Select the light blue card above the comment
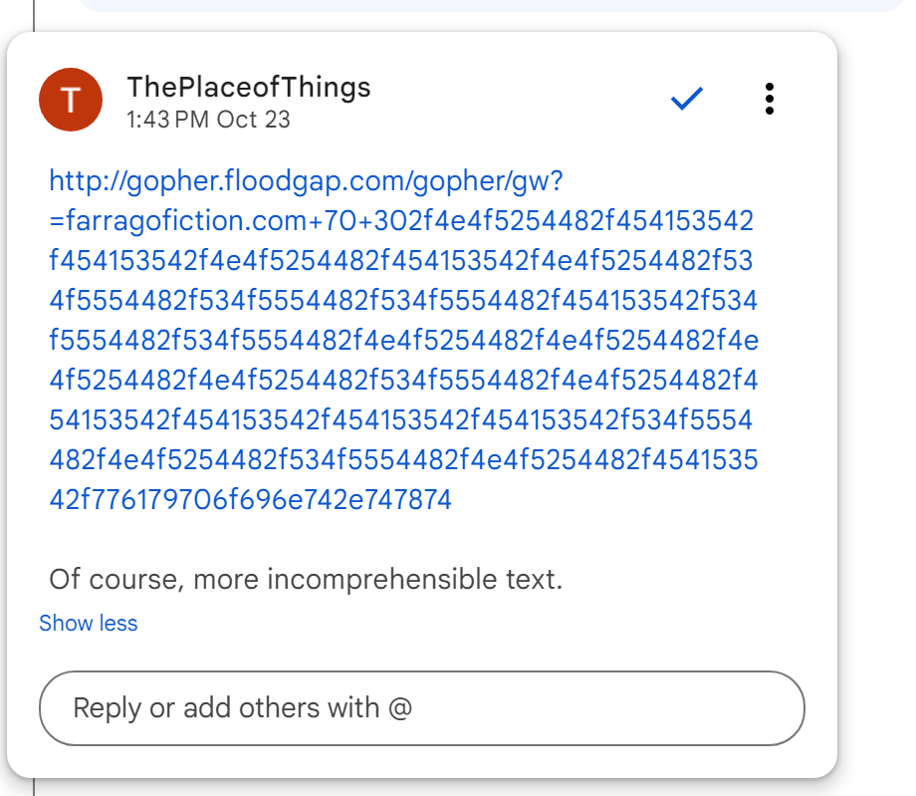This screenshot has height=796, width=916. (x=488, y=5)
